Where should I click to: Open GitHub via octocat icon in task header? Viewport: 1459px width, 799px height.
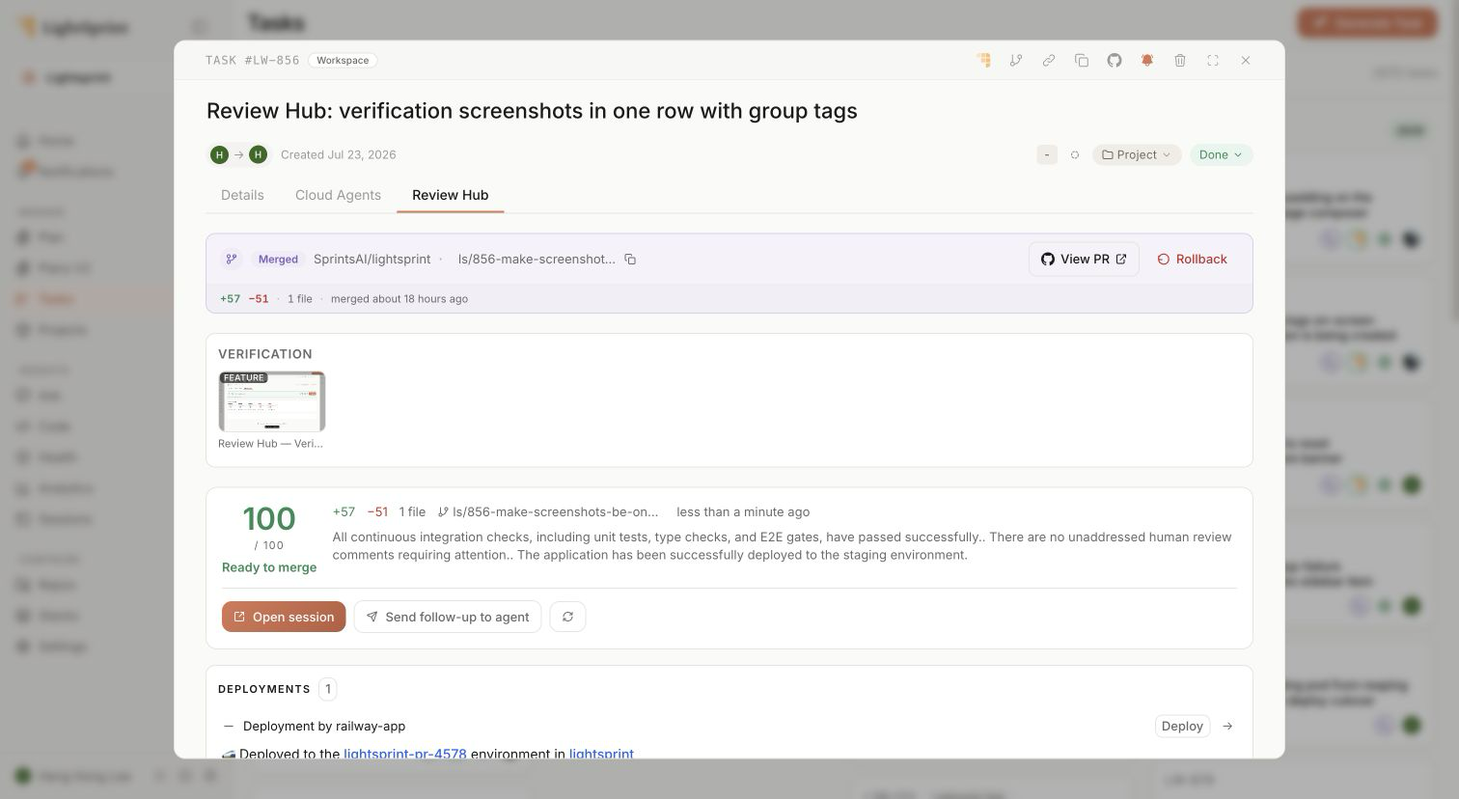(1115, 60)
